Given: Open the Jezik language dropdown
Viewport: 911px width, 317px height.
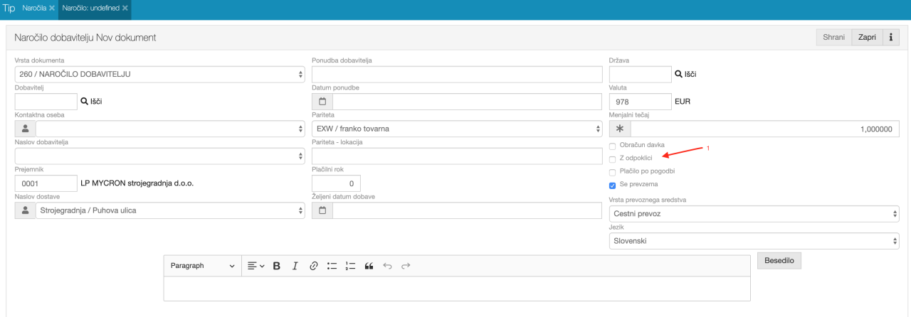Looking at the screenshot, I should [x=754, y=241].
